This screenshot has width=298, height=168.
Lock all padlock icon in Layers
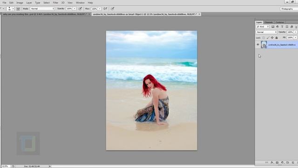(277, 38)
